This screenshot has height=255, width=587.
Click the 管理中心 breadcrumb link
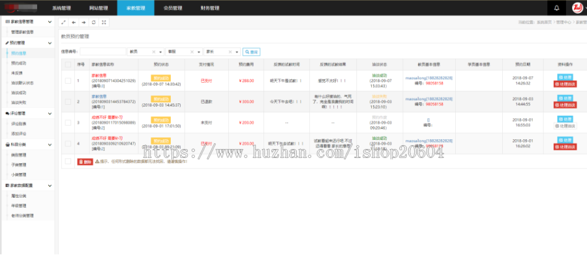564,22
